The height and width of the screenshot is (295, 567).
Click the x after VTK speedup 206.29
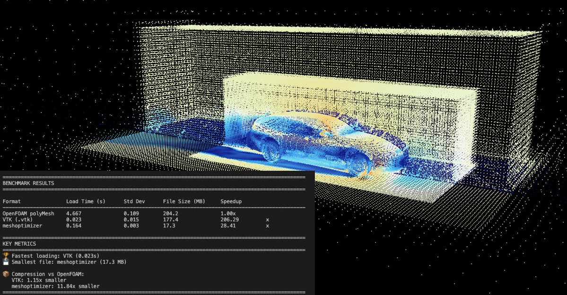click(267, 220)
